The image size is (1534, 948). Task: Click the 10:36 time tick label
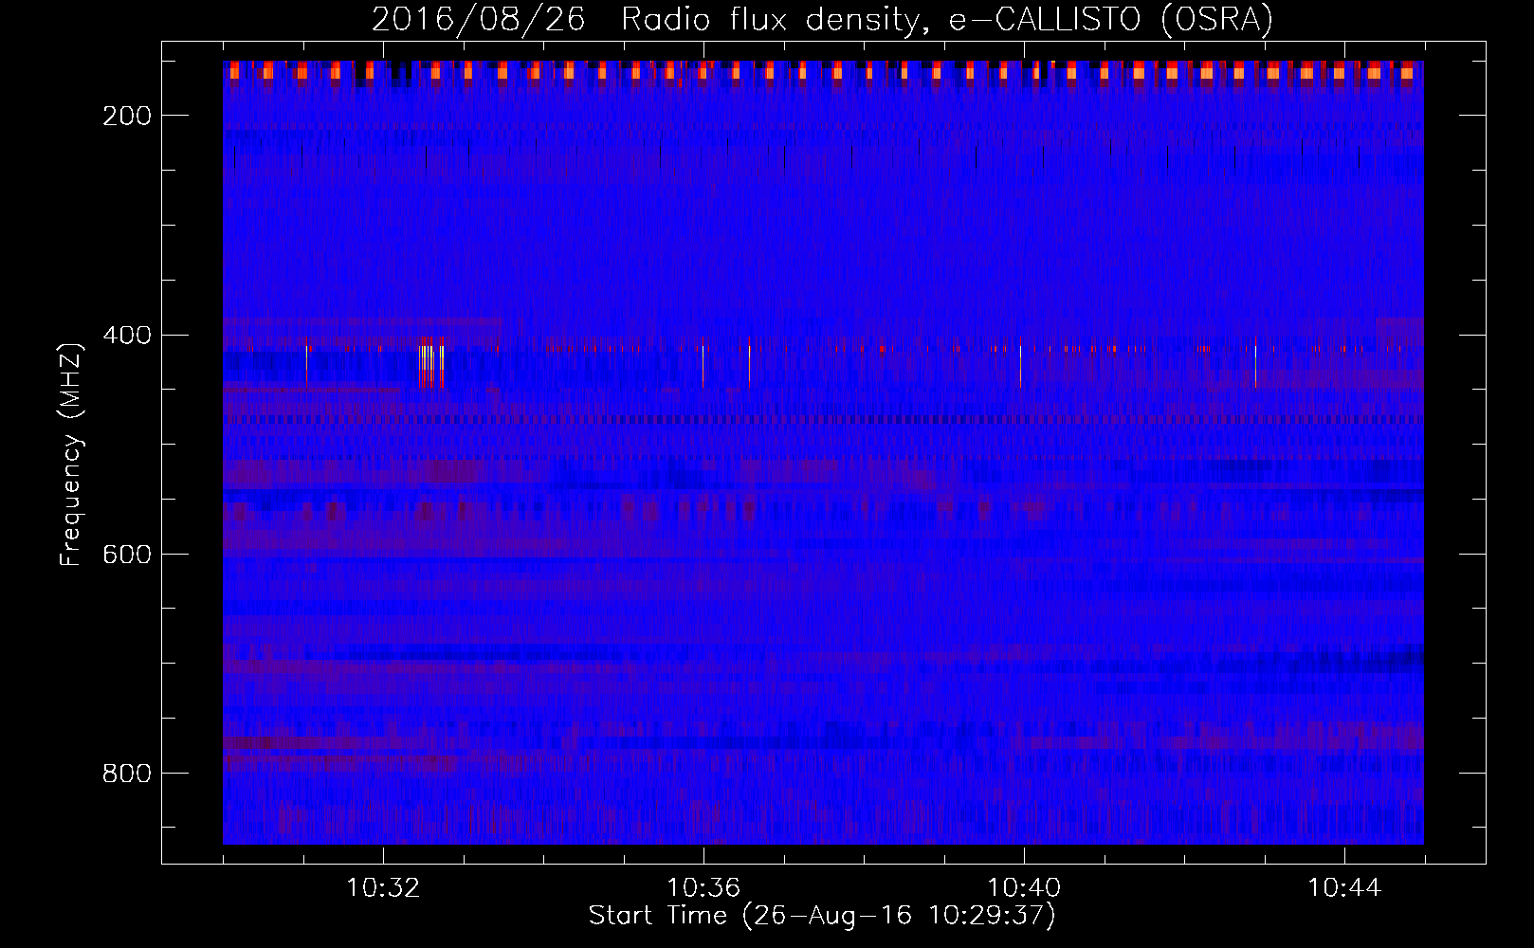[x=703, y=887]
